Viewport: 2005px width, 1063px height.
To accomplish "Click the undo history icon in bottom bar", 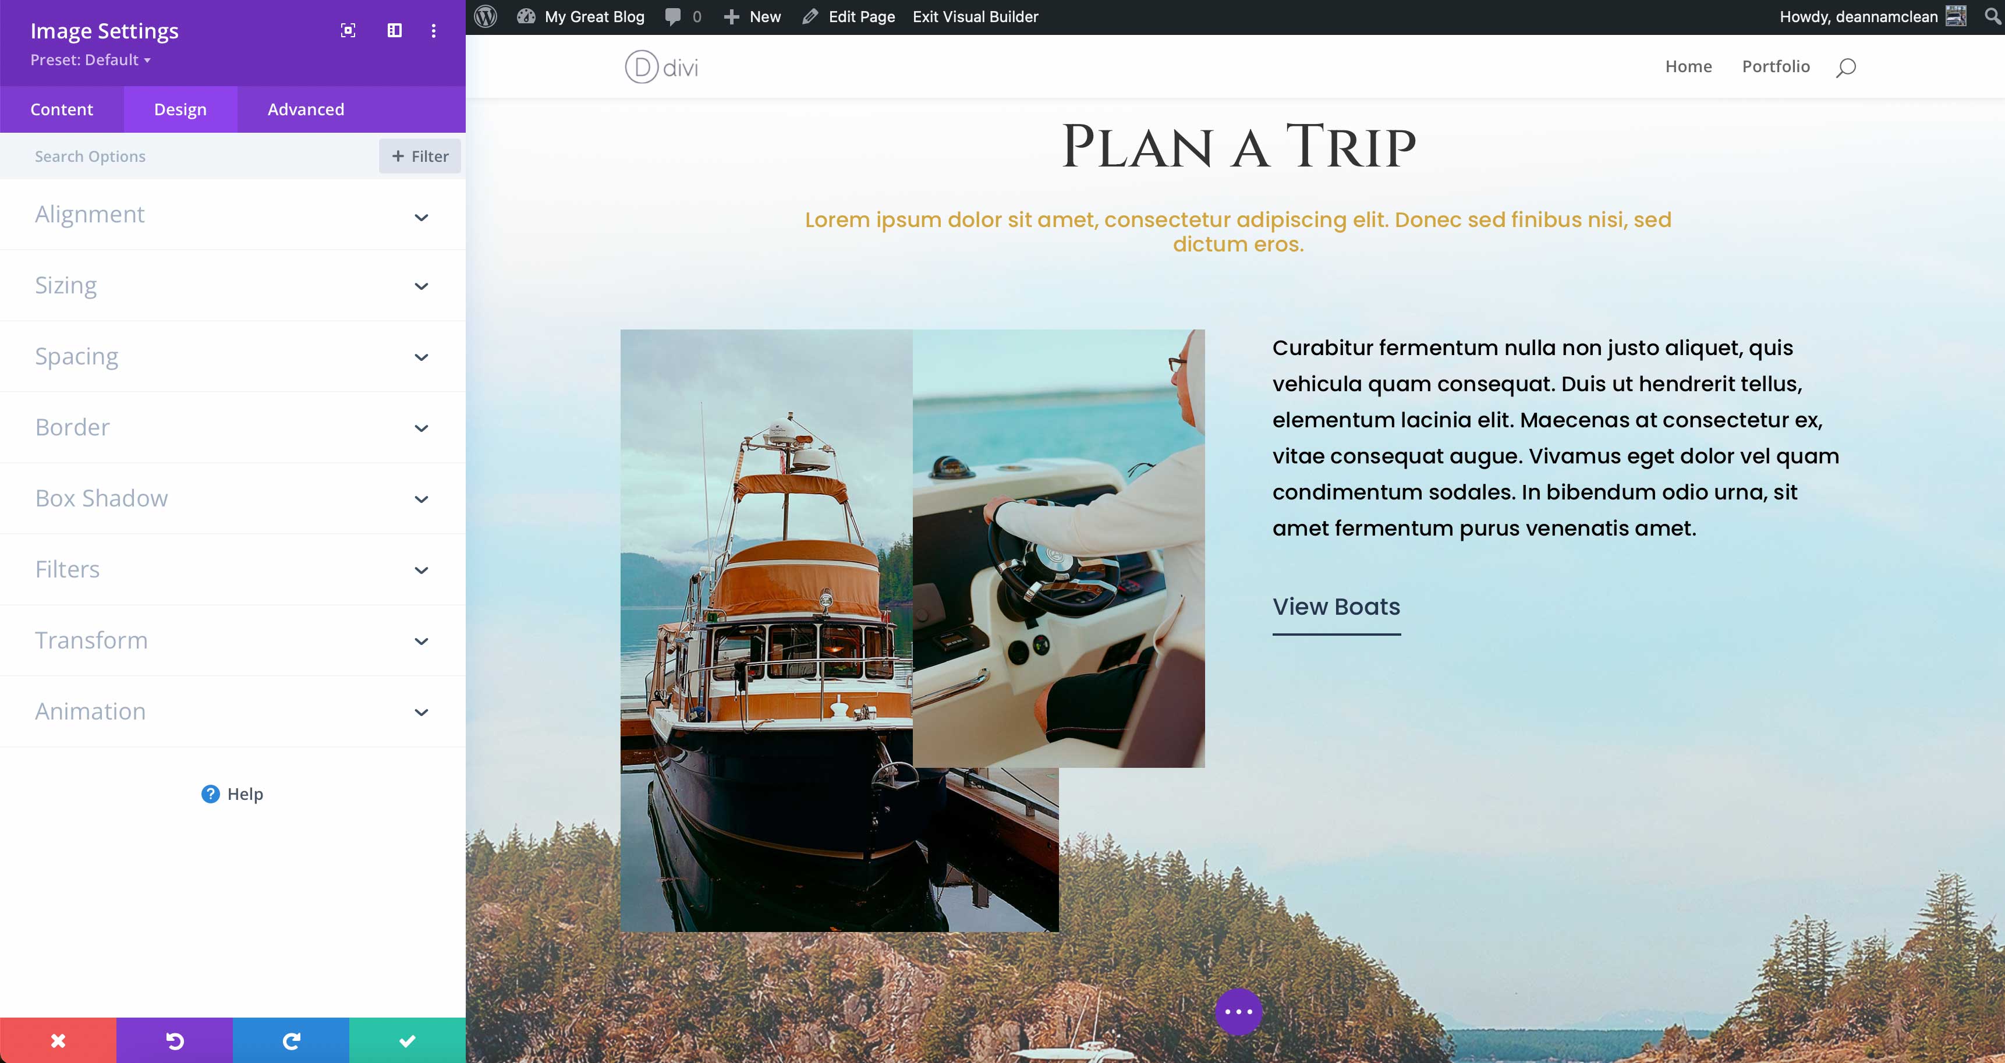I will click(x=173, y=1040).
